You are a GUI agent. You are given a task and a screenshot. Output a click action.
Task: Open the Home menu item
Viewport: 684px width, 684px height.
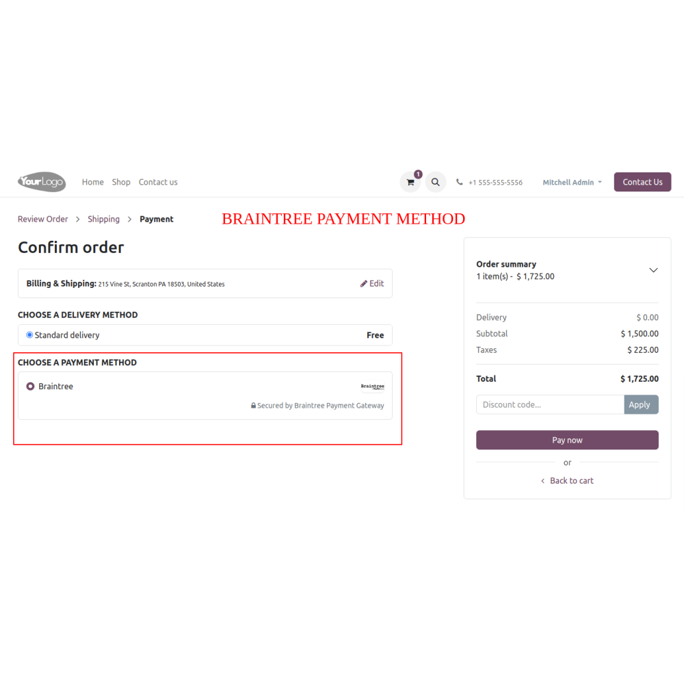[92, 182]
